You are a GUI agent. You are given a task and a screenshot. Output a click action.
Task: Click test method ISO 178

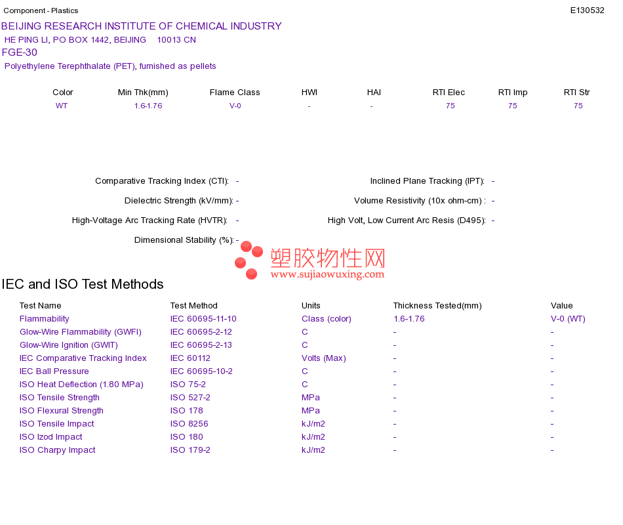186,411
